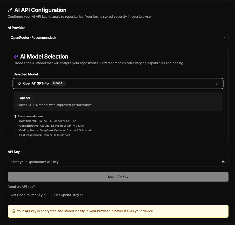Open the Get OpenAI Key link
This screenshot has width=235, height=225.
click(68, 195)
